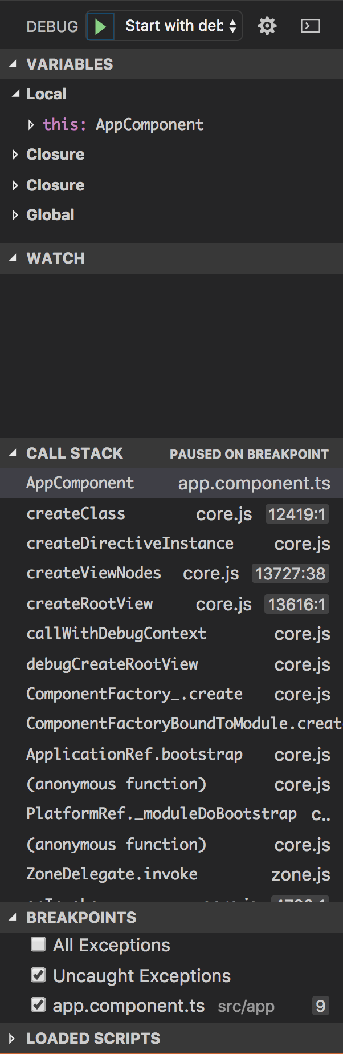Collapse the Local scope triangle
Viewport: 343px width, 1054px height.
15,94
